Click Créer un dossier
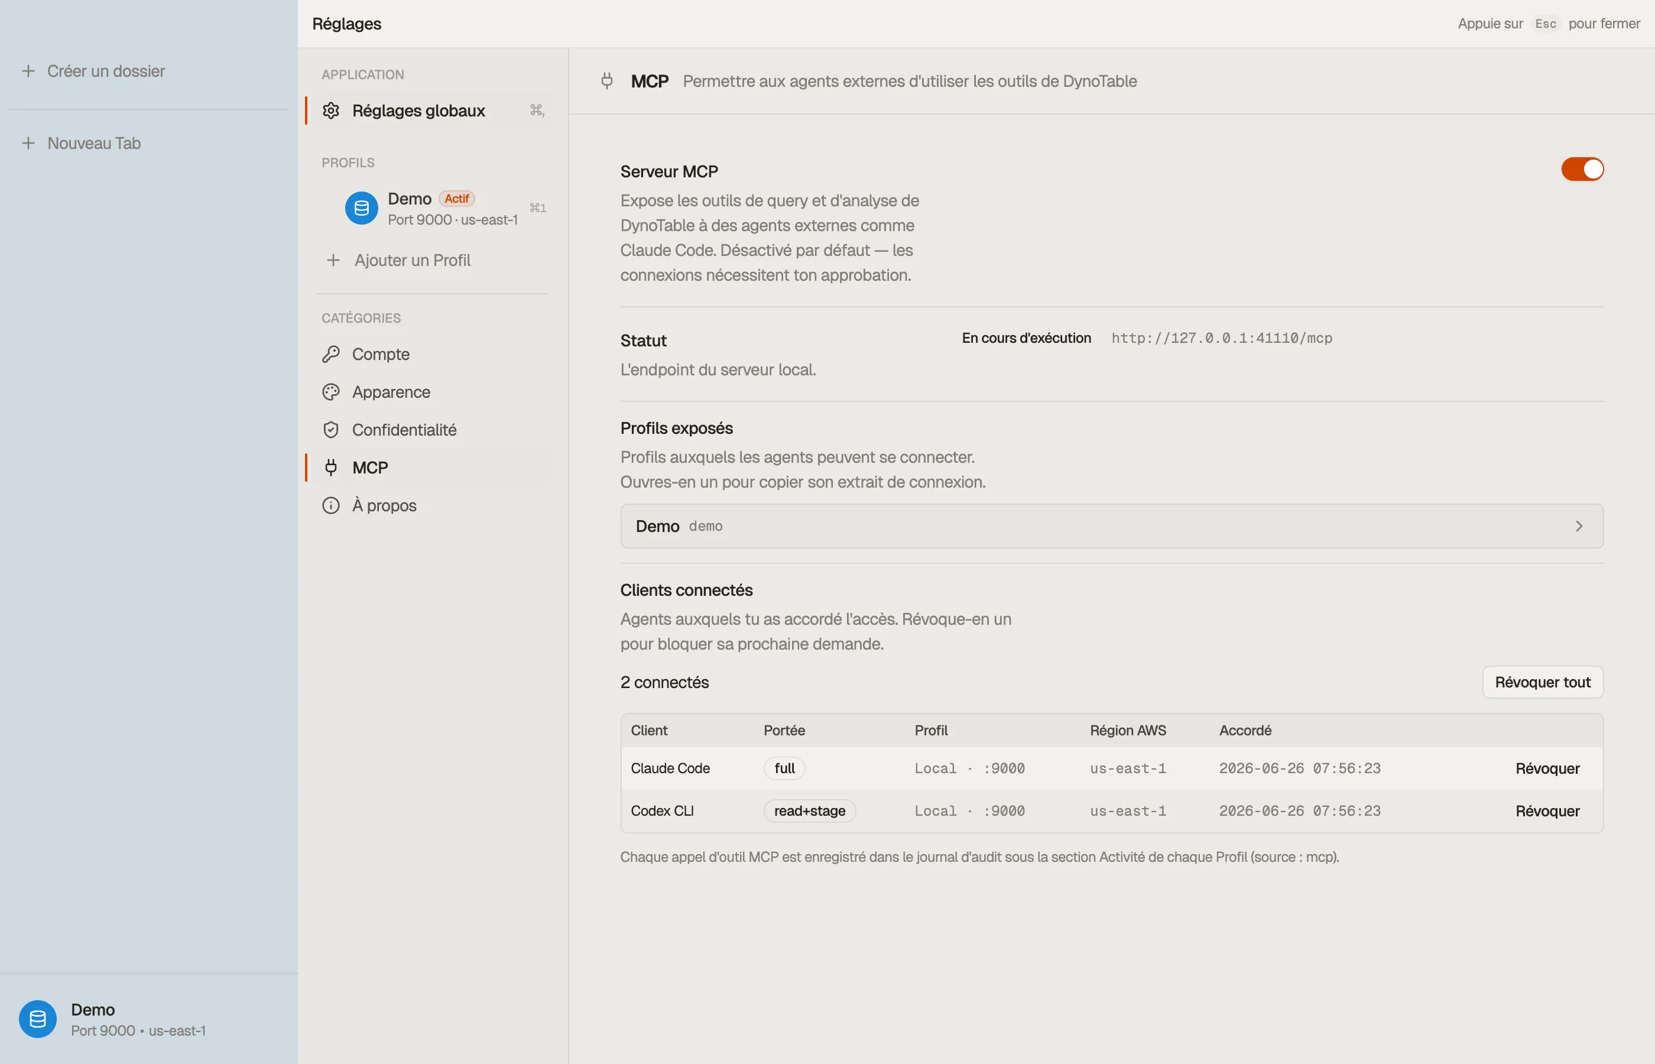The height and width of the screenshot is (1064, 1655). pyautogui.click(x=106, y=71)
